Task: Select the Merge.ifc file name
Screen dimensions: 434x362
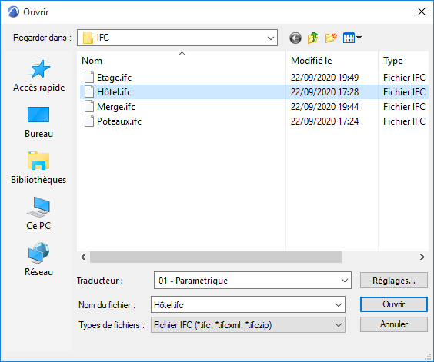Action: (x=116, y=107)
